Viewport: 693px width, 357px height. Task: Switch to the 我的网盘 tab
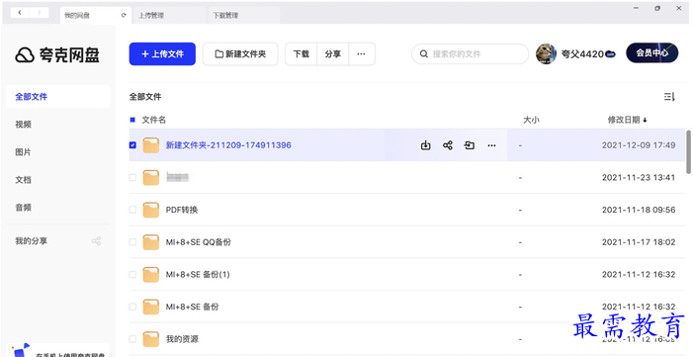point(95,15)
